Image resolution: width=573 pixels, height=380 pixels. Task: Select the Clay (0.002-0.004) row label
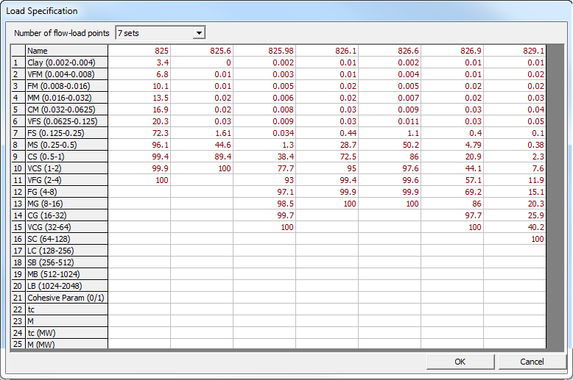(66, 62)
